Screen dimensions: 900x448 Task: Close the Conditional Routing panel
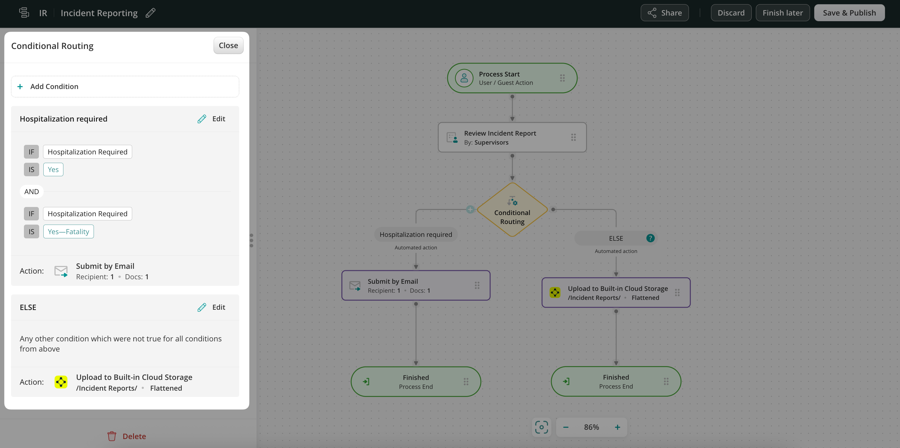[x=228, y=45]
